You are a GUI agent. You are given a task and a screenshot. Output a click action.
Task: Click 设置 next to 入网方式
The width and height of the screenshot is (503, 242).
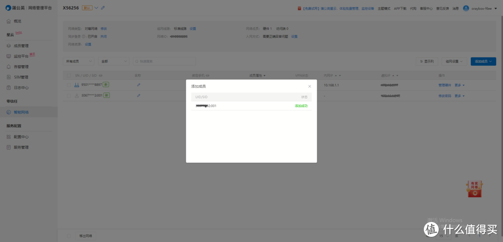point(294,37)
